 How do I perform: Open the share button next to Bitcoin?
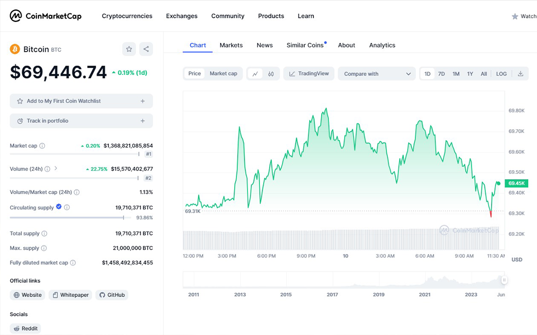pyautogui.click(x=146, y=49)
